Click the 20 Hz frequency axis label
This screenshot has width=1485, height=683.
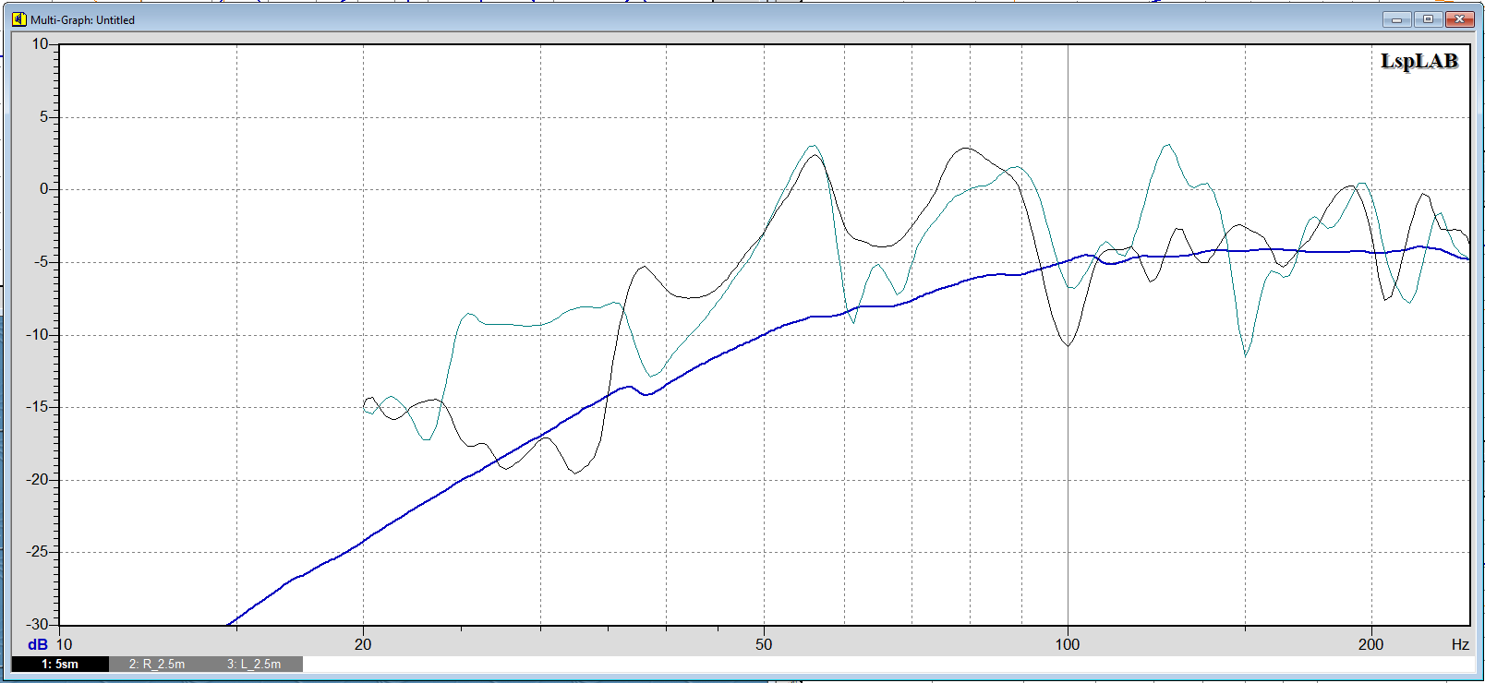[363, 644]
